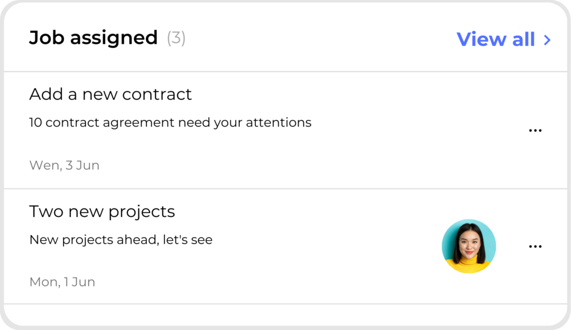571x330 pixels.
Task: Select the Wen, 3 Jun date label
Action: pos(64,166)
